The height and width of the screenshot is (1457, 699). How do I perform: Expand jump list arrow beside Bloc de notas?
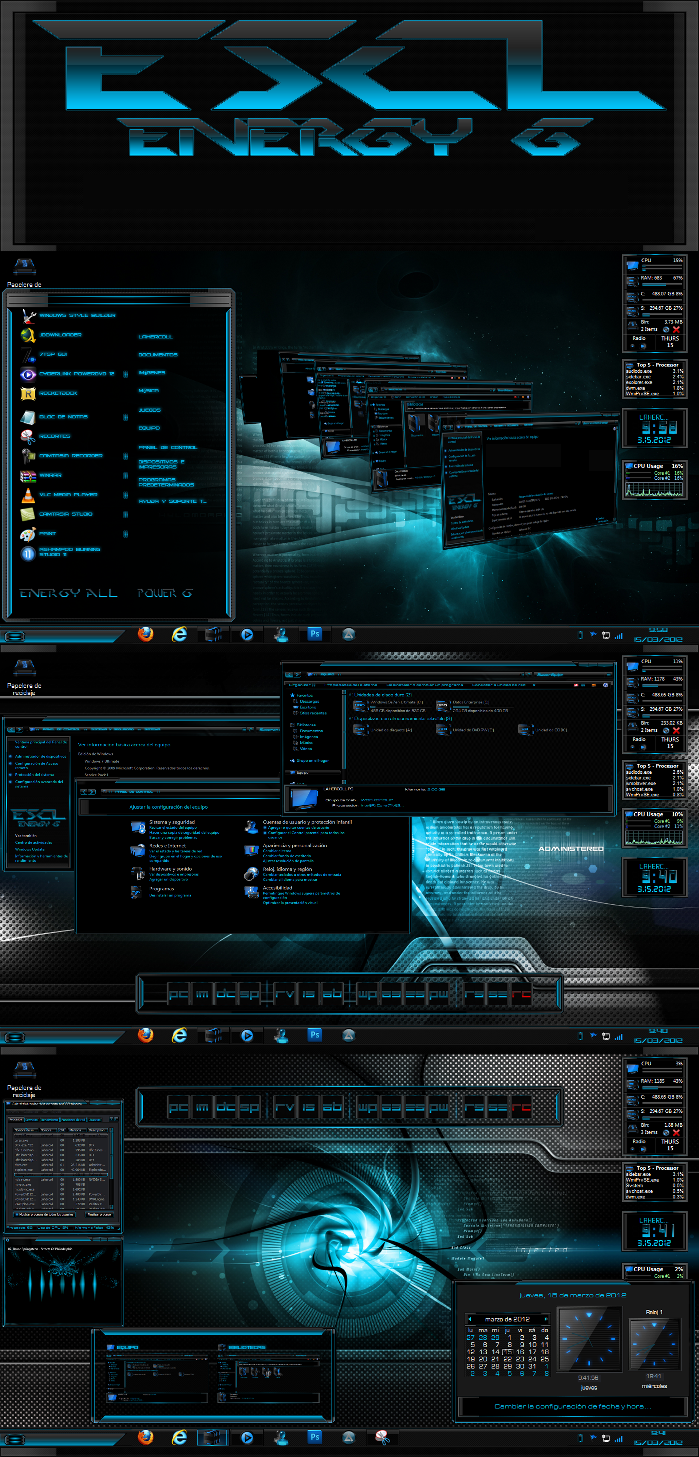coord(126,417)
